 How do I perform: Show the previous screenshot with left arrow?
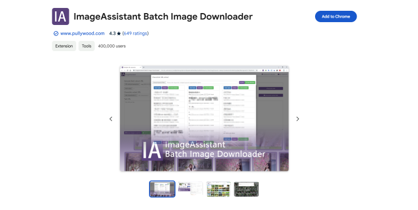111,119
